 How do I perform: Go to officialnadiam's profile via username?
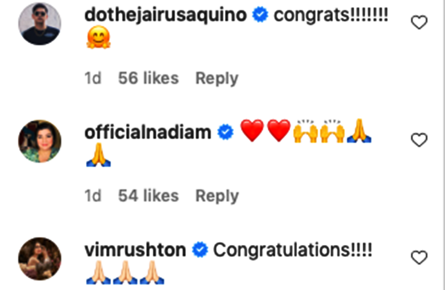[x=148, y=132]
